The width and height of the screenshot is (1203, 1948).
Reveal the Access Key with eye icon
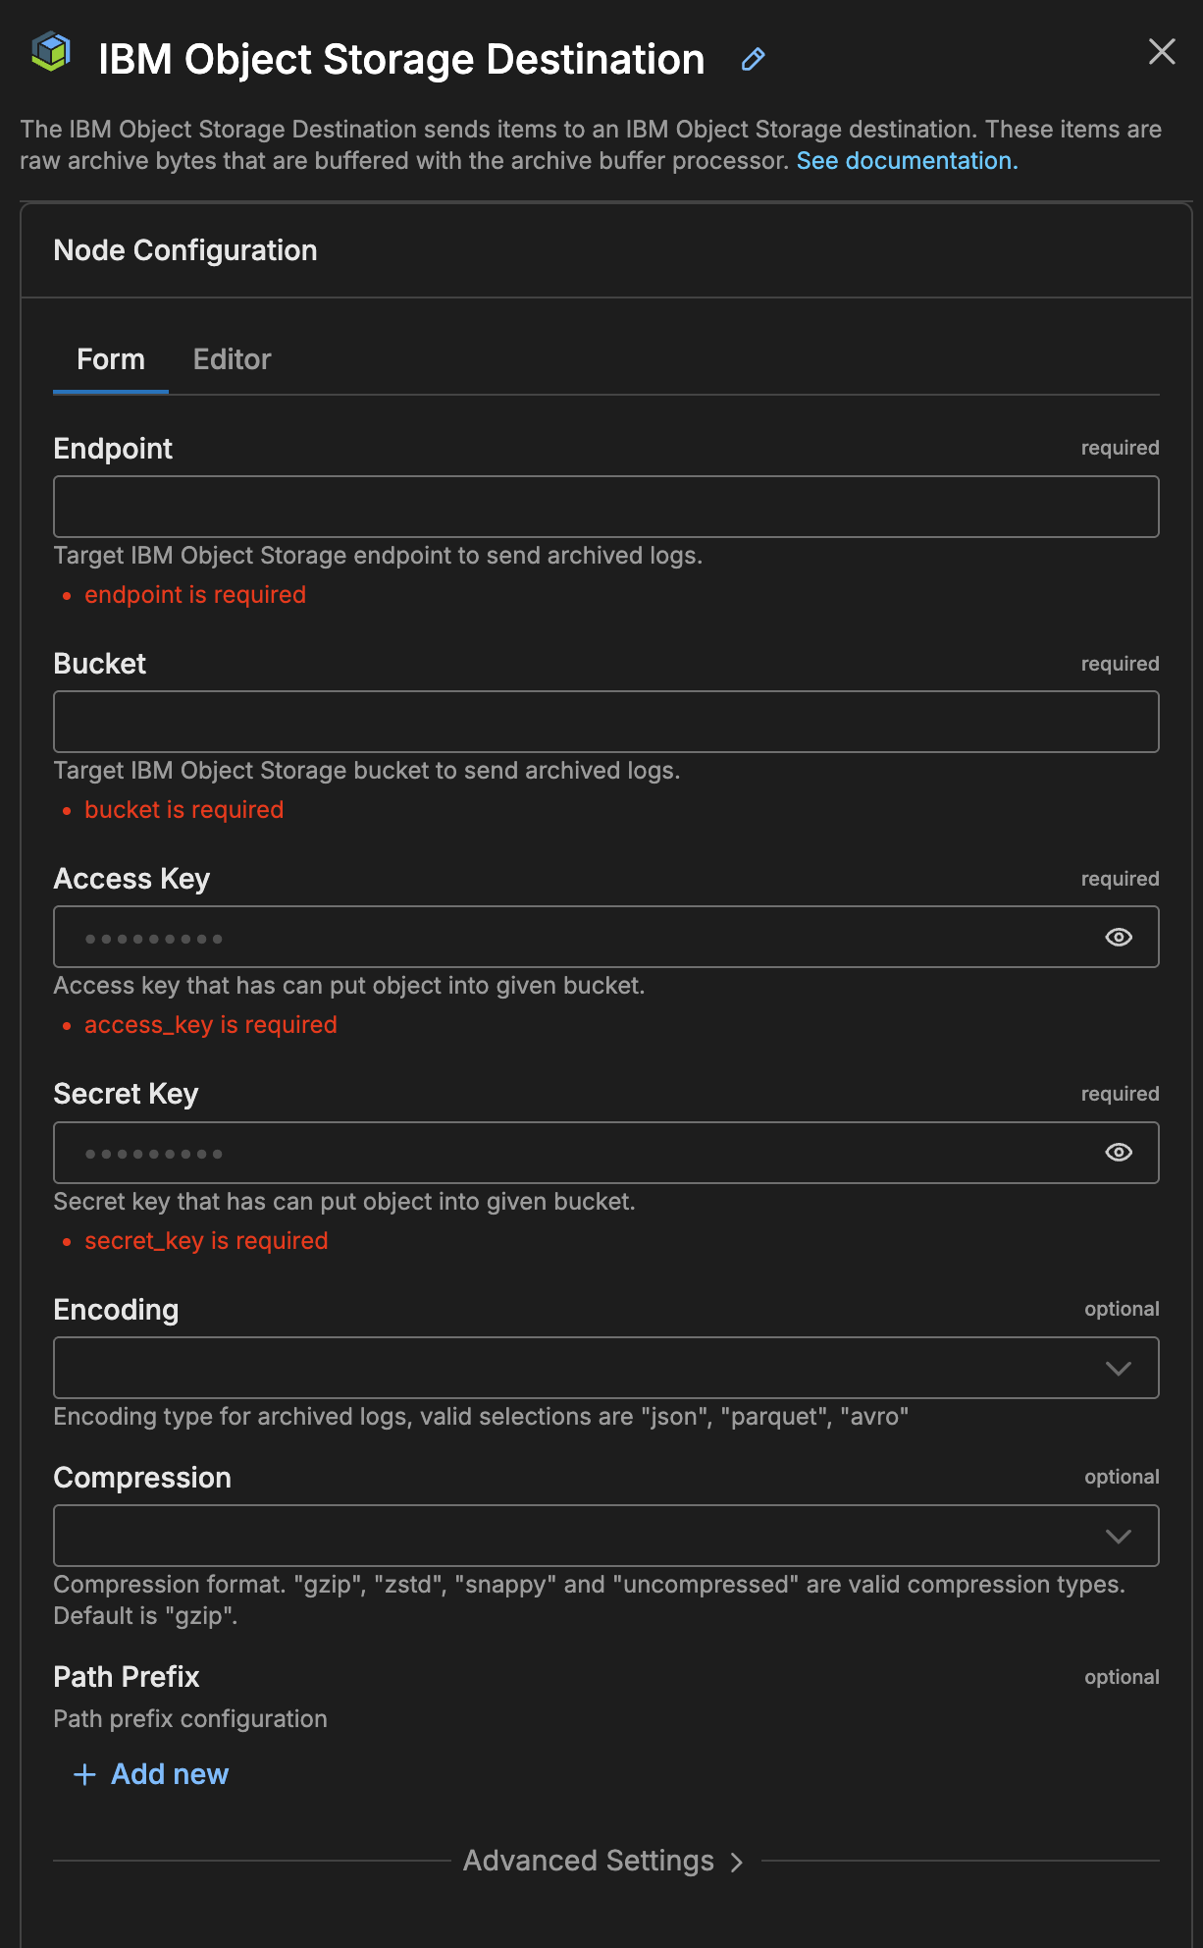[x=1119, y=938]
